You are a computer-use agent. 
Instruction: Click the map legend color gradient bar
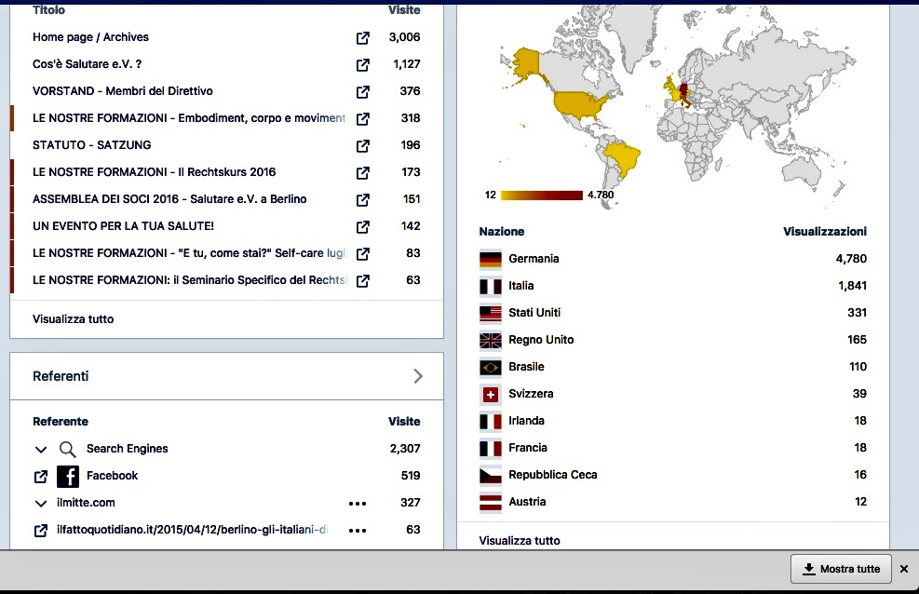click(541, 196)
